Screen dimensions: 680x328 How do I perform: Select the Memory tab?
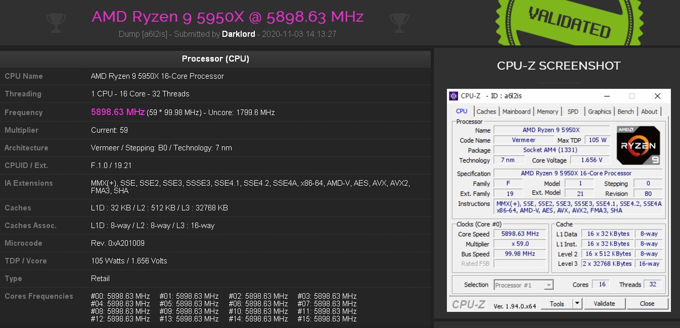[x=548, y=112]
